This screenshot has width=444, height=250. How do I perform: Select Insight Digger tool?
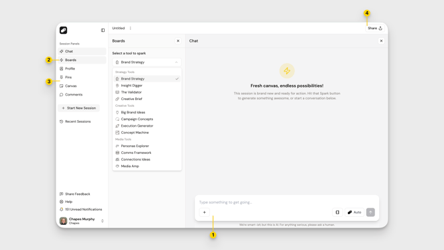click(x=147, y=86)
